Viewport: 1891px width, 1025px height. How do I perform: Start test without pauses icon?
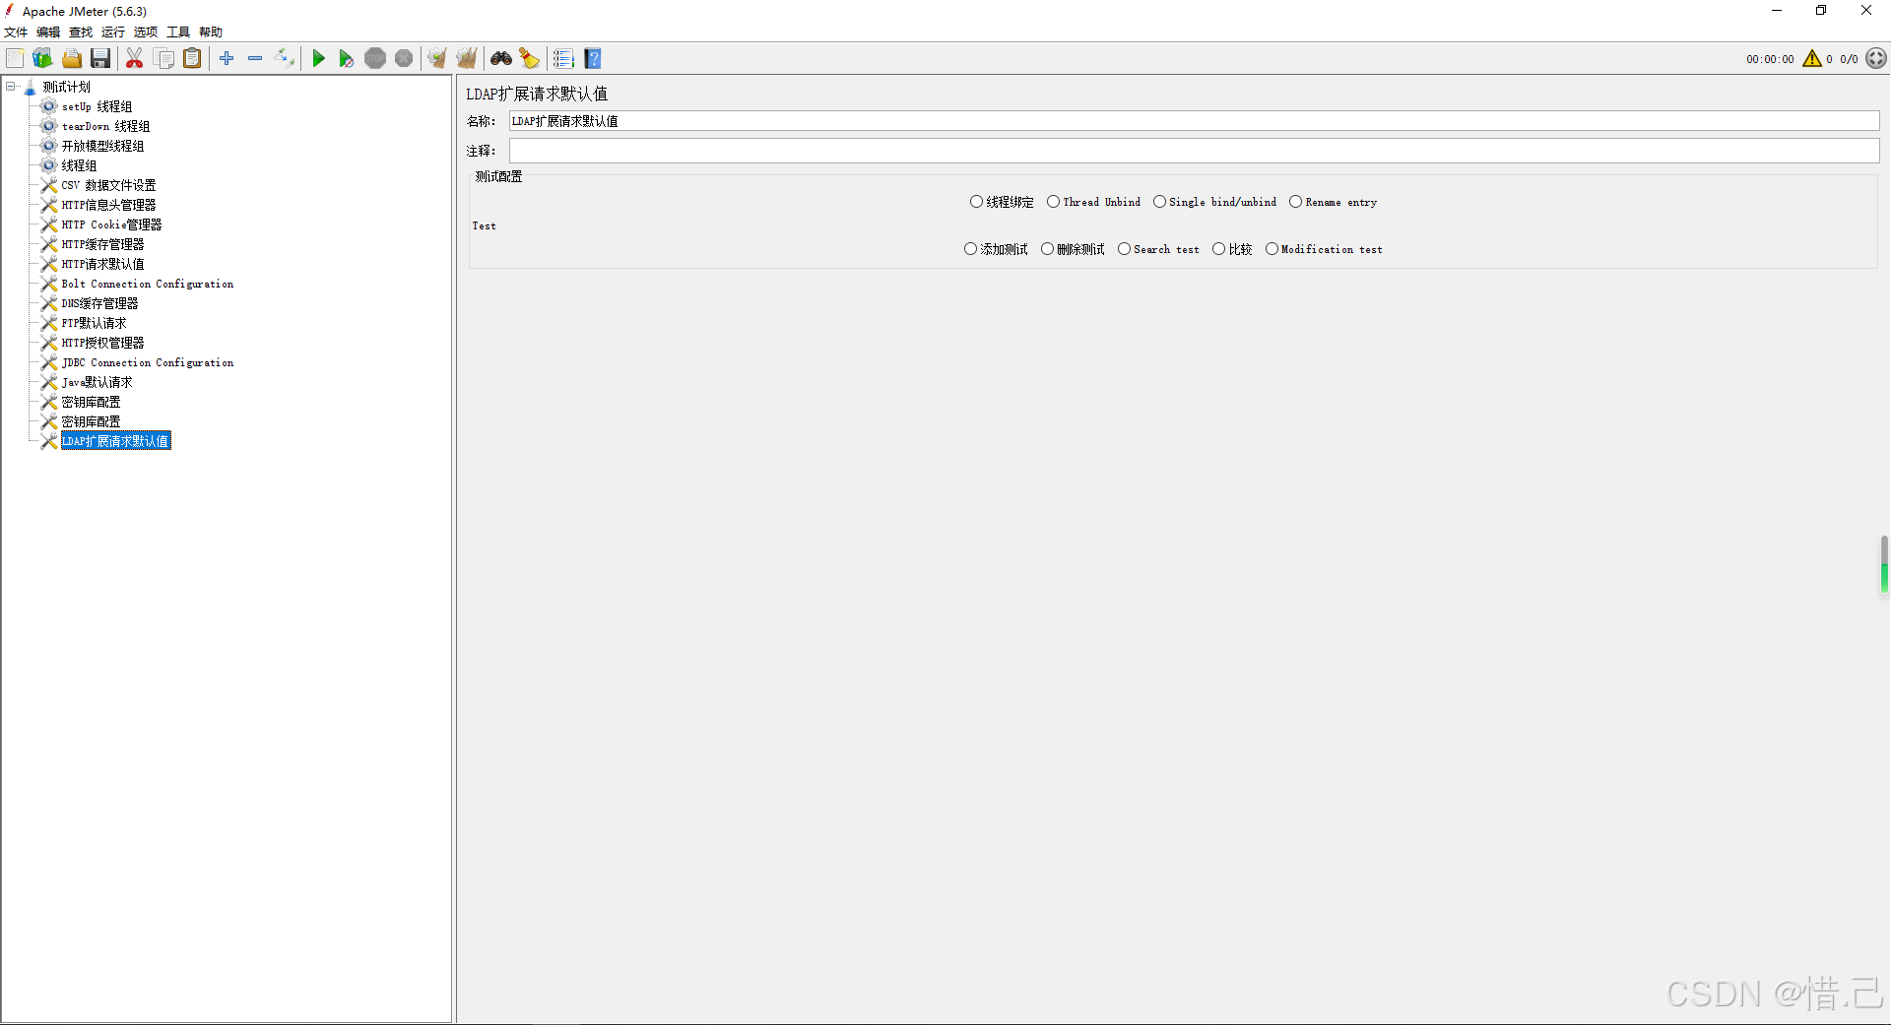click(347, 59)
